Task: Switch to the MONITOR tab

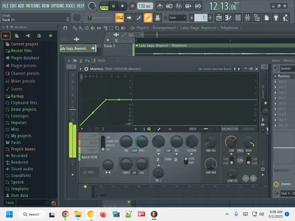Action: (230, 129)
